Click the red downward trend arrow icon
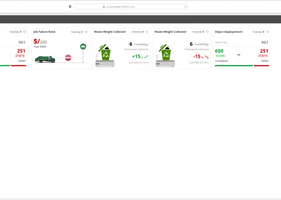 click(x=207, y=57)
